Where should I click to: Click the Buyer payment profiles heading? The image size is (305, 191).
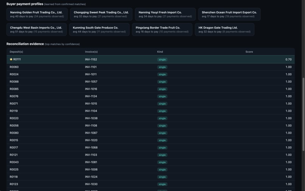[25, 4]
